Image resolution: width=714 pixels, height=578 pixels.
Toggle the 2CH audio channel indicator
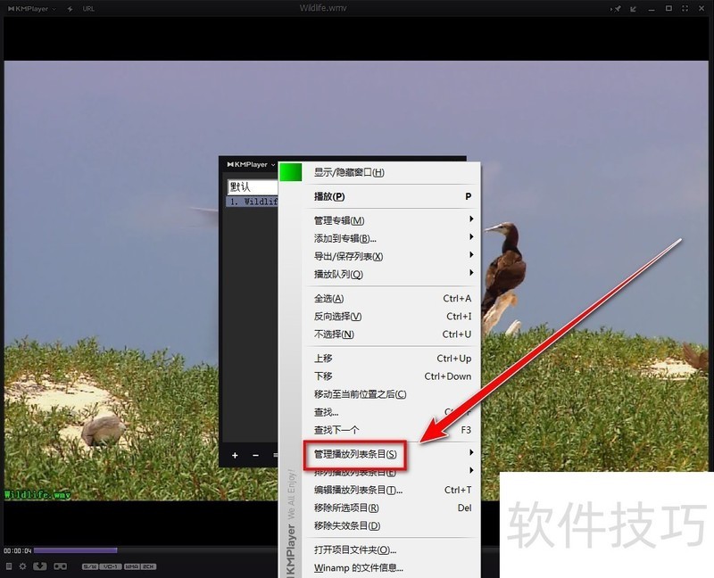[x=148, y=566]
